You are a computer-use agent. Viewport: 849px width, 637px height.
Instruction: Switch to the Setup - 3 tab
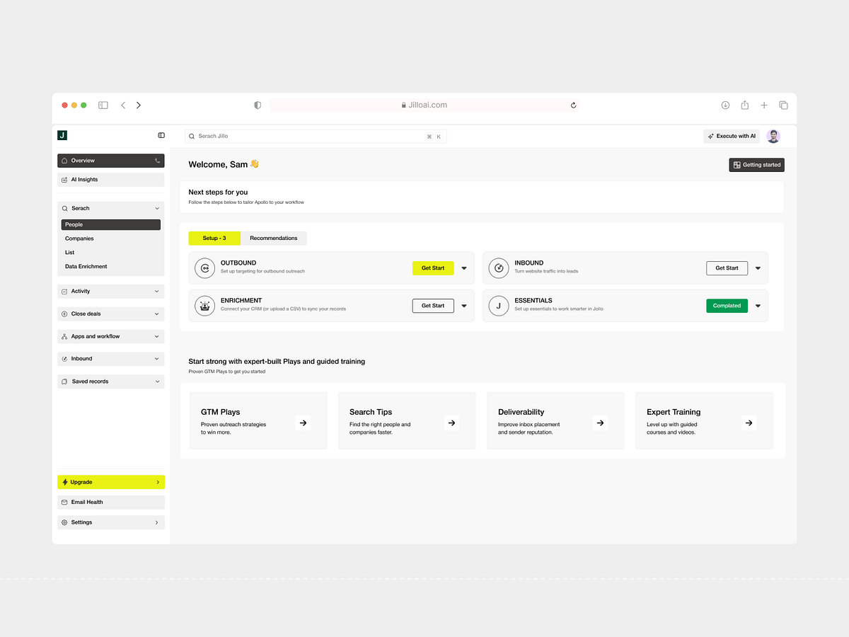tap(214, 238)
